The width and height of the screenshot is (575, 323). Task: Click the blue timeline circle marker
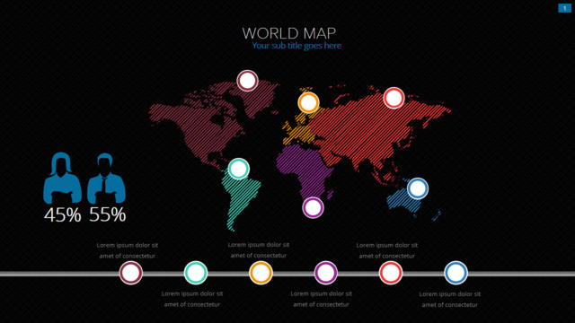click(456, 273)
